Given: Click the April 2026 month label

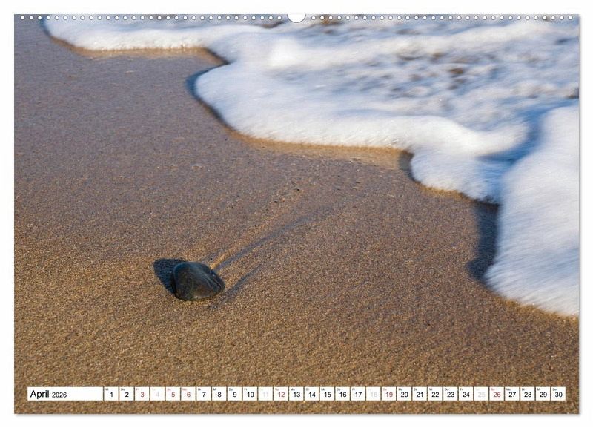Looking at the screenshot, I should (x=49, y=394).
